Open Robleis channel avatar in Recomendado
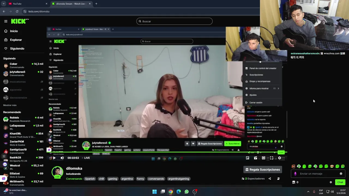The height and width of the screenshot is (196, 349). click(x=6, y=119)
